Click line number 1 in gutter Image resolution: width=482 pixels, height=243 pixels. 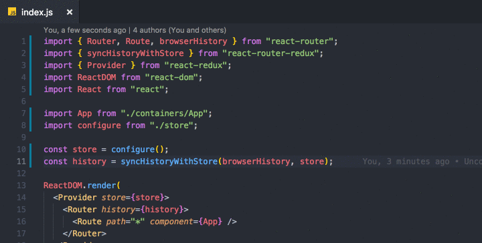coord(23,41)
